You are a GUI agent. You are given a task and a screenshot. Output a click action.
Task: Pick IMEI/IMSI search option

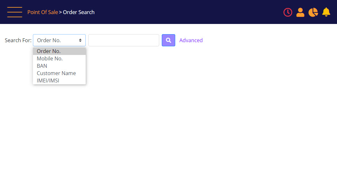[x=59, y=80]
